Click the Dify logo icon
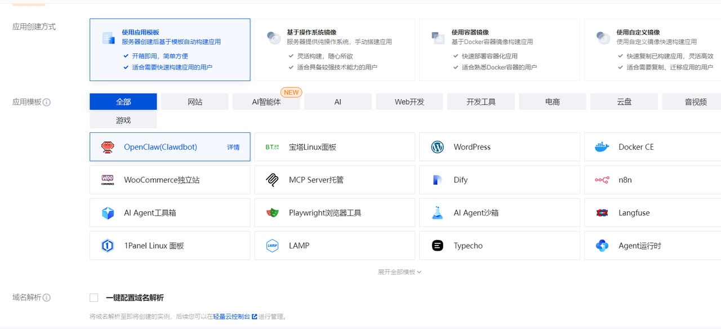Viewport: 721px width, 329px height. 437,180
